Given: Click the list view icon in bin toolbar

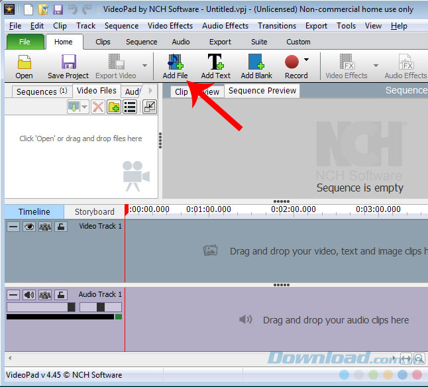Looking at the screenshot, I should tap(131, 107).
